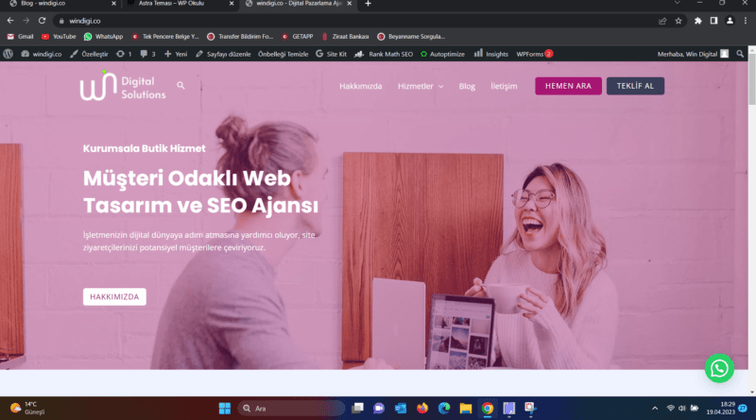The width and height of the screenshot is (756, 420).
Task: Open the floating WhatsApp chat button
Action: [719, 368]
